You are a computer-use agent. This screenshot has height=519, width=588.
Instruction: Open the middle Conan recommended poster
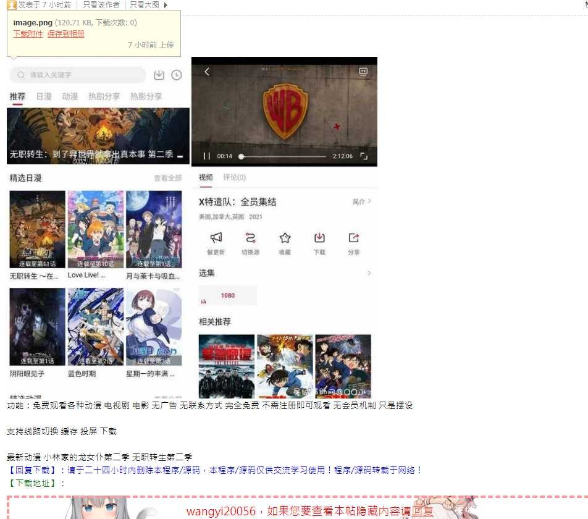pos(285,366)
